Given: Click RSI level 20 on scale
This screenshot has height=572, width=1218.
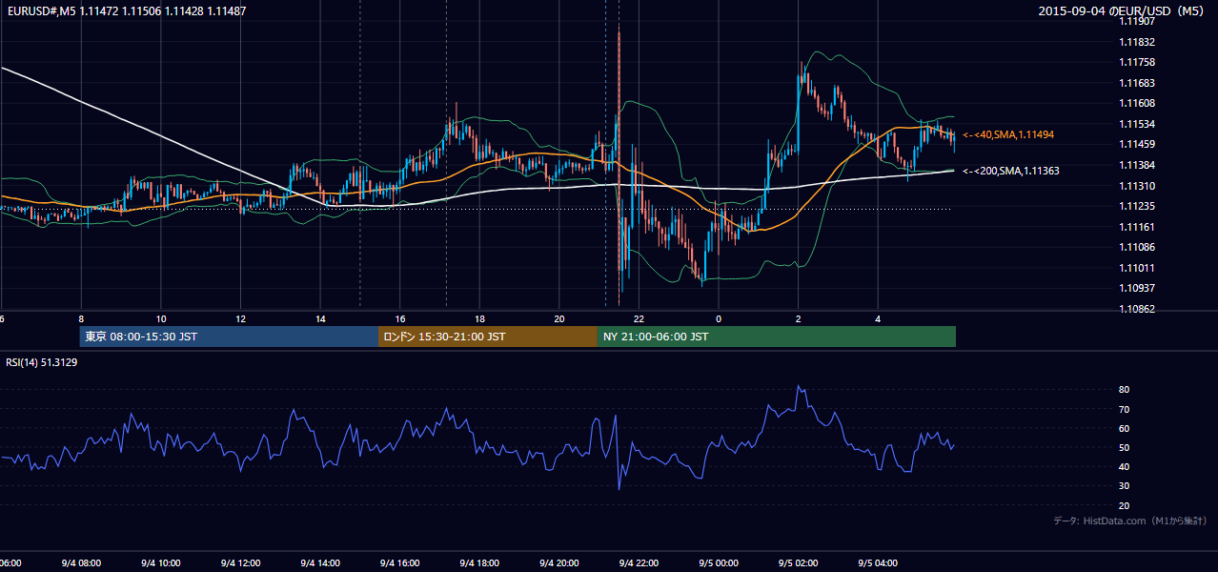Looking at the screenshot, I should point(1125,505).
